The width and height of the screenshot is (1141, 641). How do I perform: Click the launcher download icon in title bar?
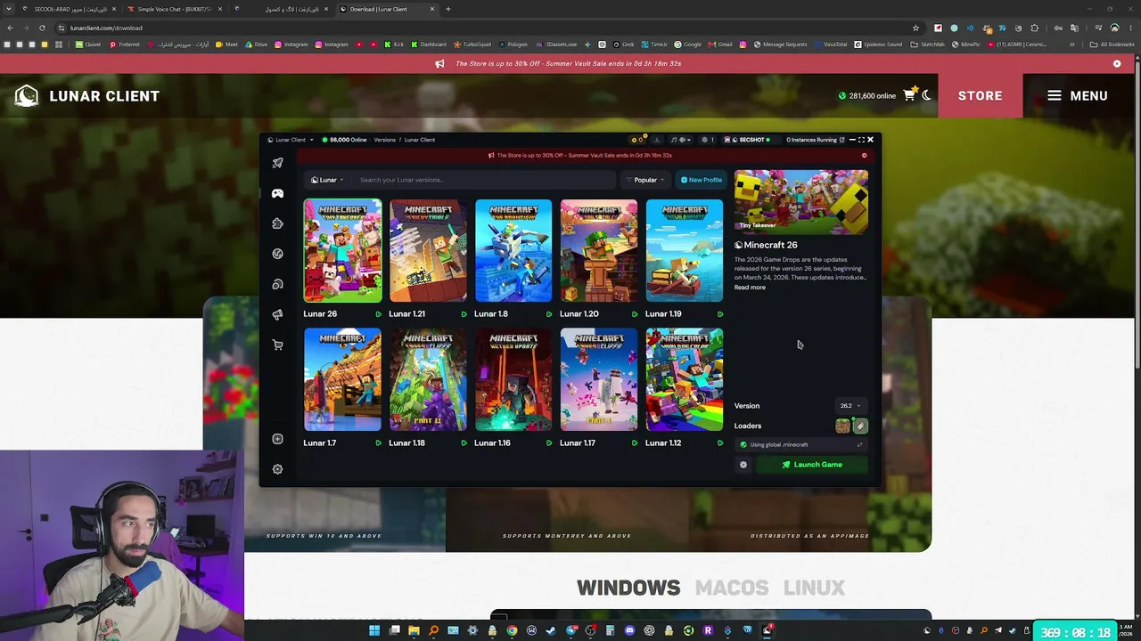[657, 140]
